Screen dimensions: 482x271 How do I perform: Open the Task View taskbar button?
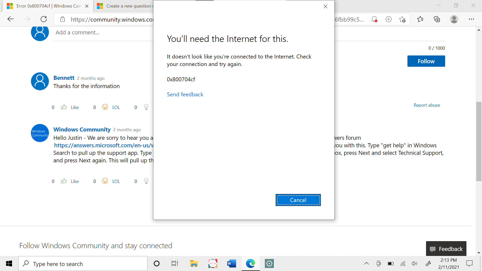[x=174, y=263]
